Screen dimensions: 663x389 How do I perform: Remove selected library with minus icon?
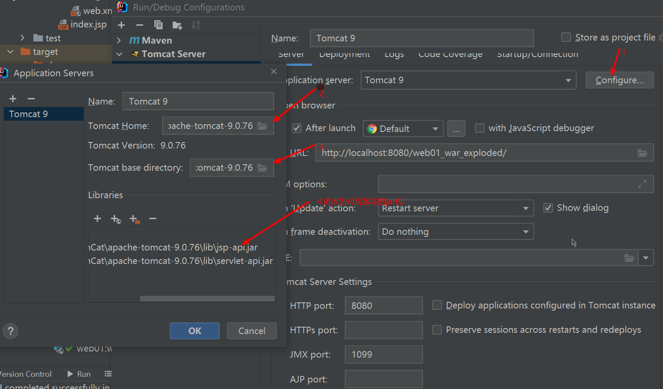click(x=153, y=219)
